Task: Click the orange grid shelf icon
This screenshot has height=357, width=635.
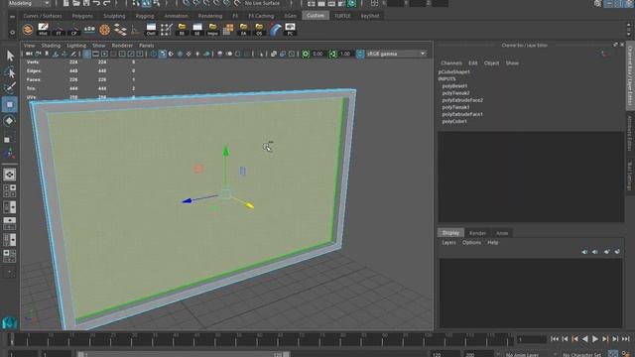Action: (228, 30)
